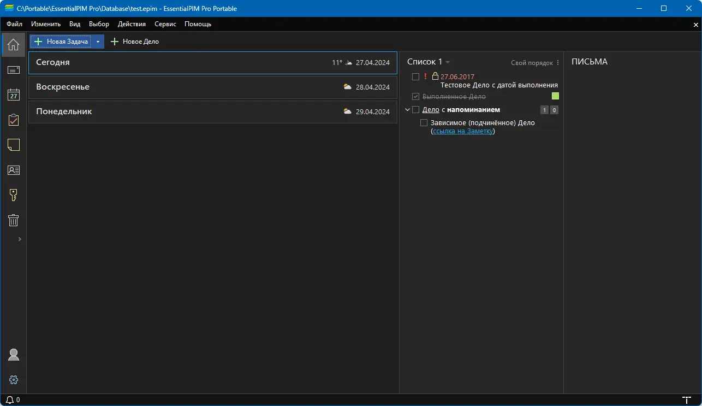Follow the ссылка на Заметку link

coord(463,131)
